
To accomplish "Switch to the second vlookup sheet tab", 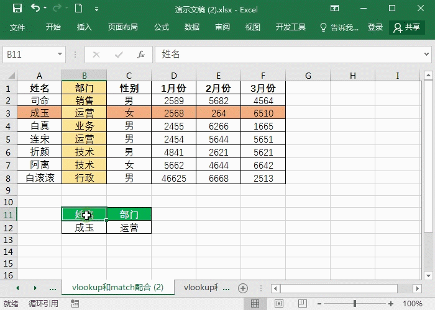I will pyautogui.click(x=199, y=288).
